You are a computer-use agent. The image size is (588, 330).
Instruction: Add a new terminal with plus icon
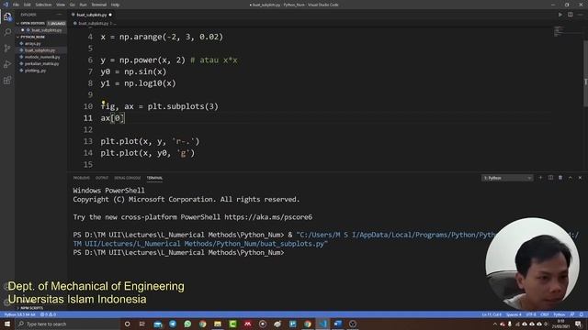coord(540,178)
